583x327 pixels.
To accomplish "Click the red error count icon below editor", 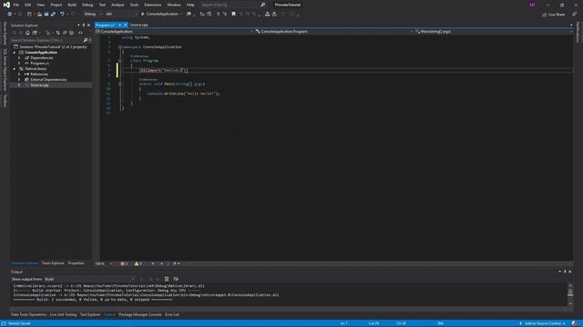I will (124, 263).
